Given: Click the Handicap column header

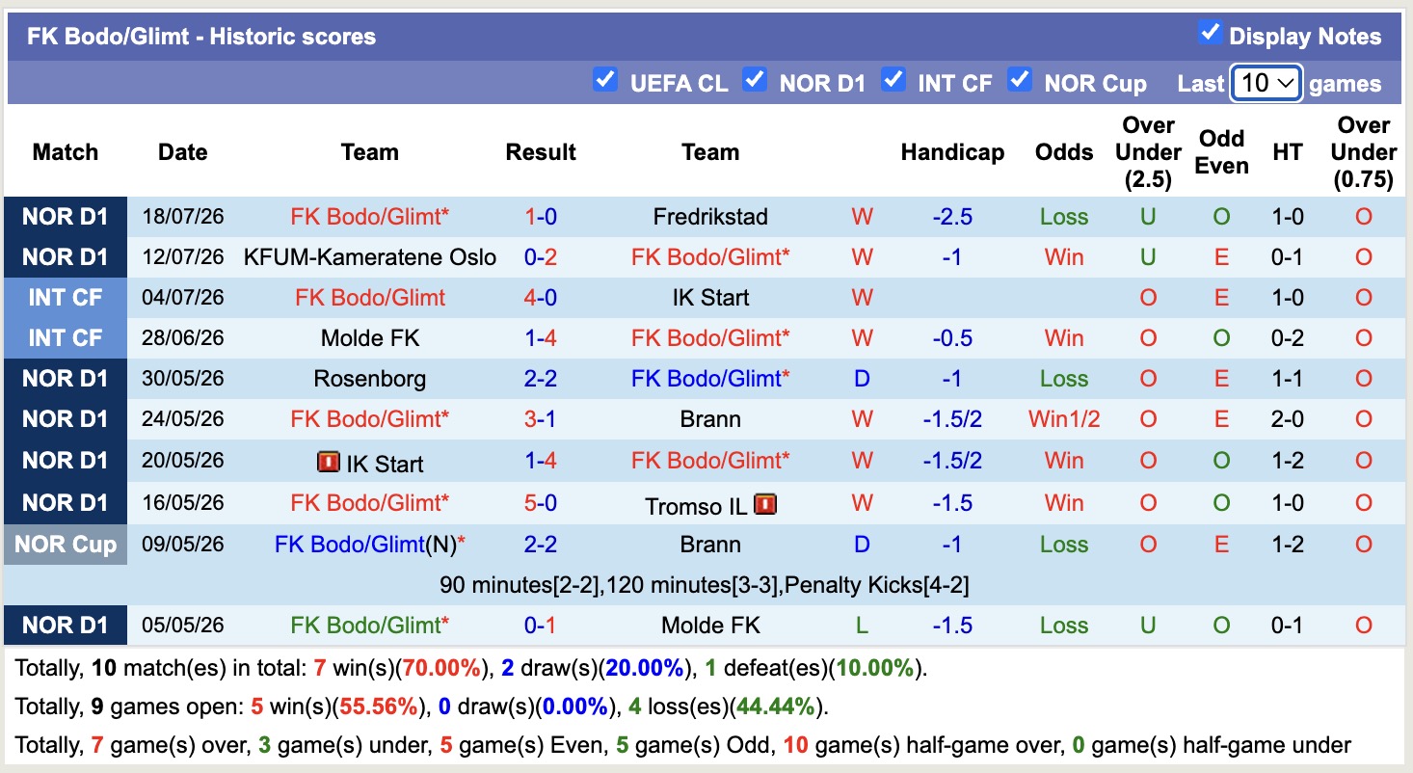Looking at the screenshot, I should tap(952, 152).
